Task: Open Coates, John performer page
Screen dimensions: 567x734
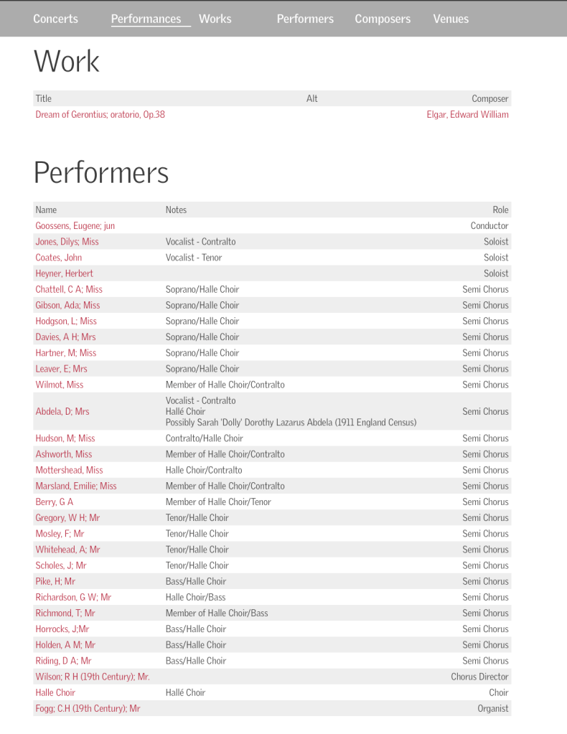Action: [x=58, y=257]
